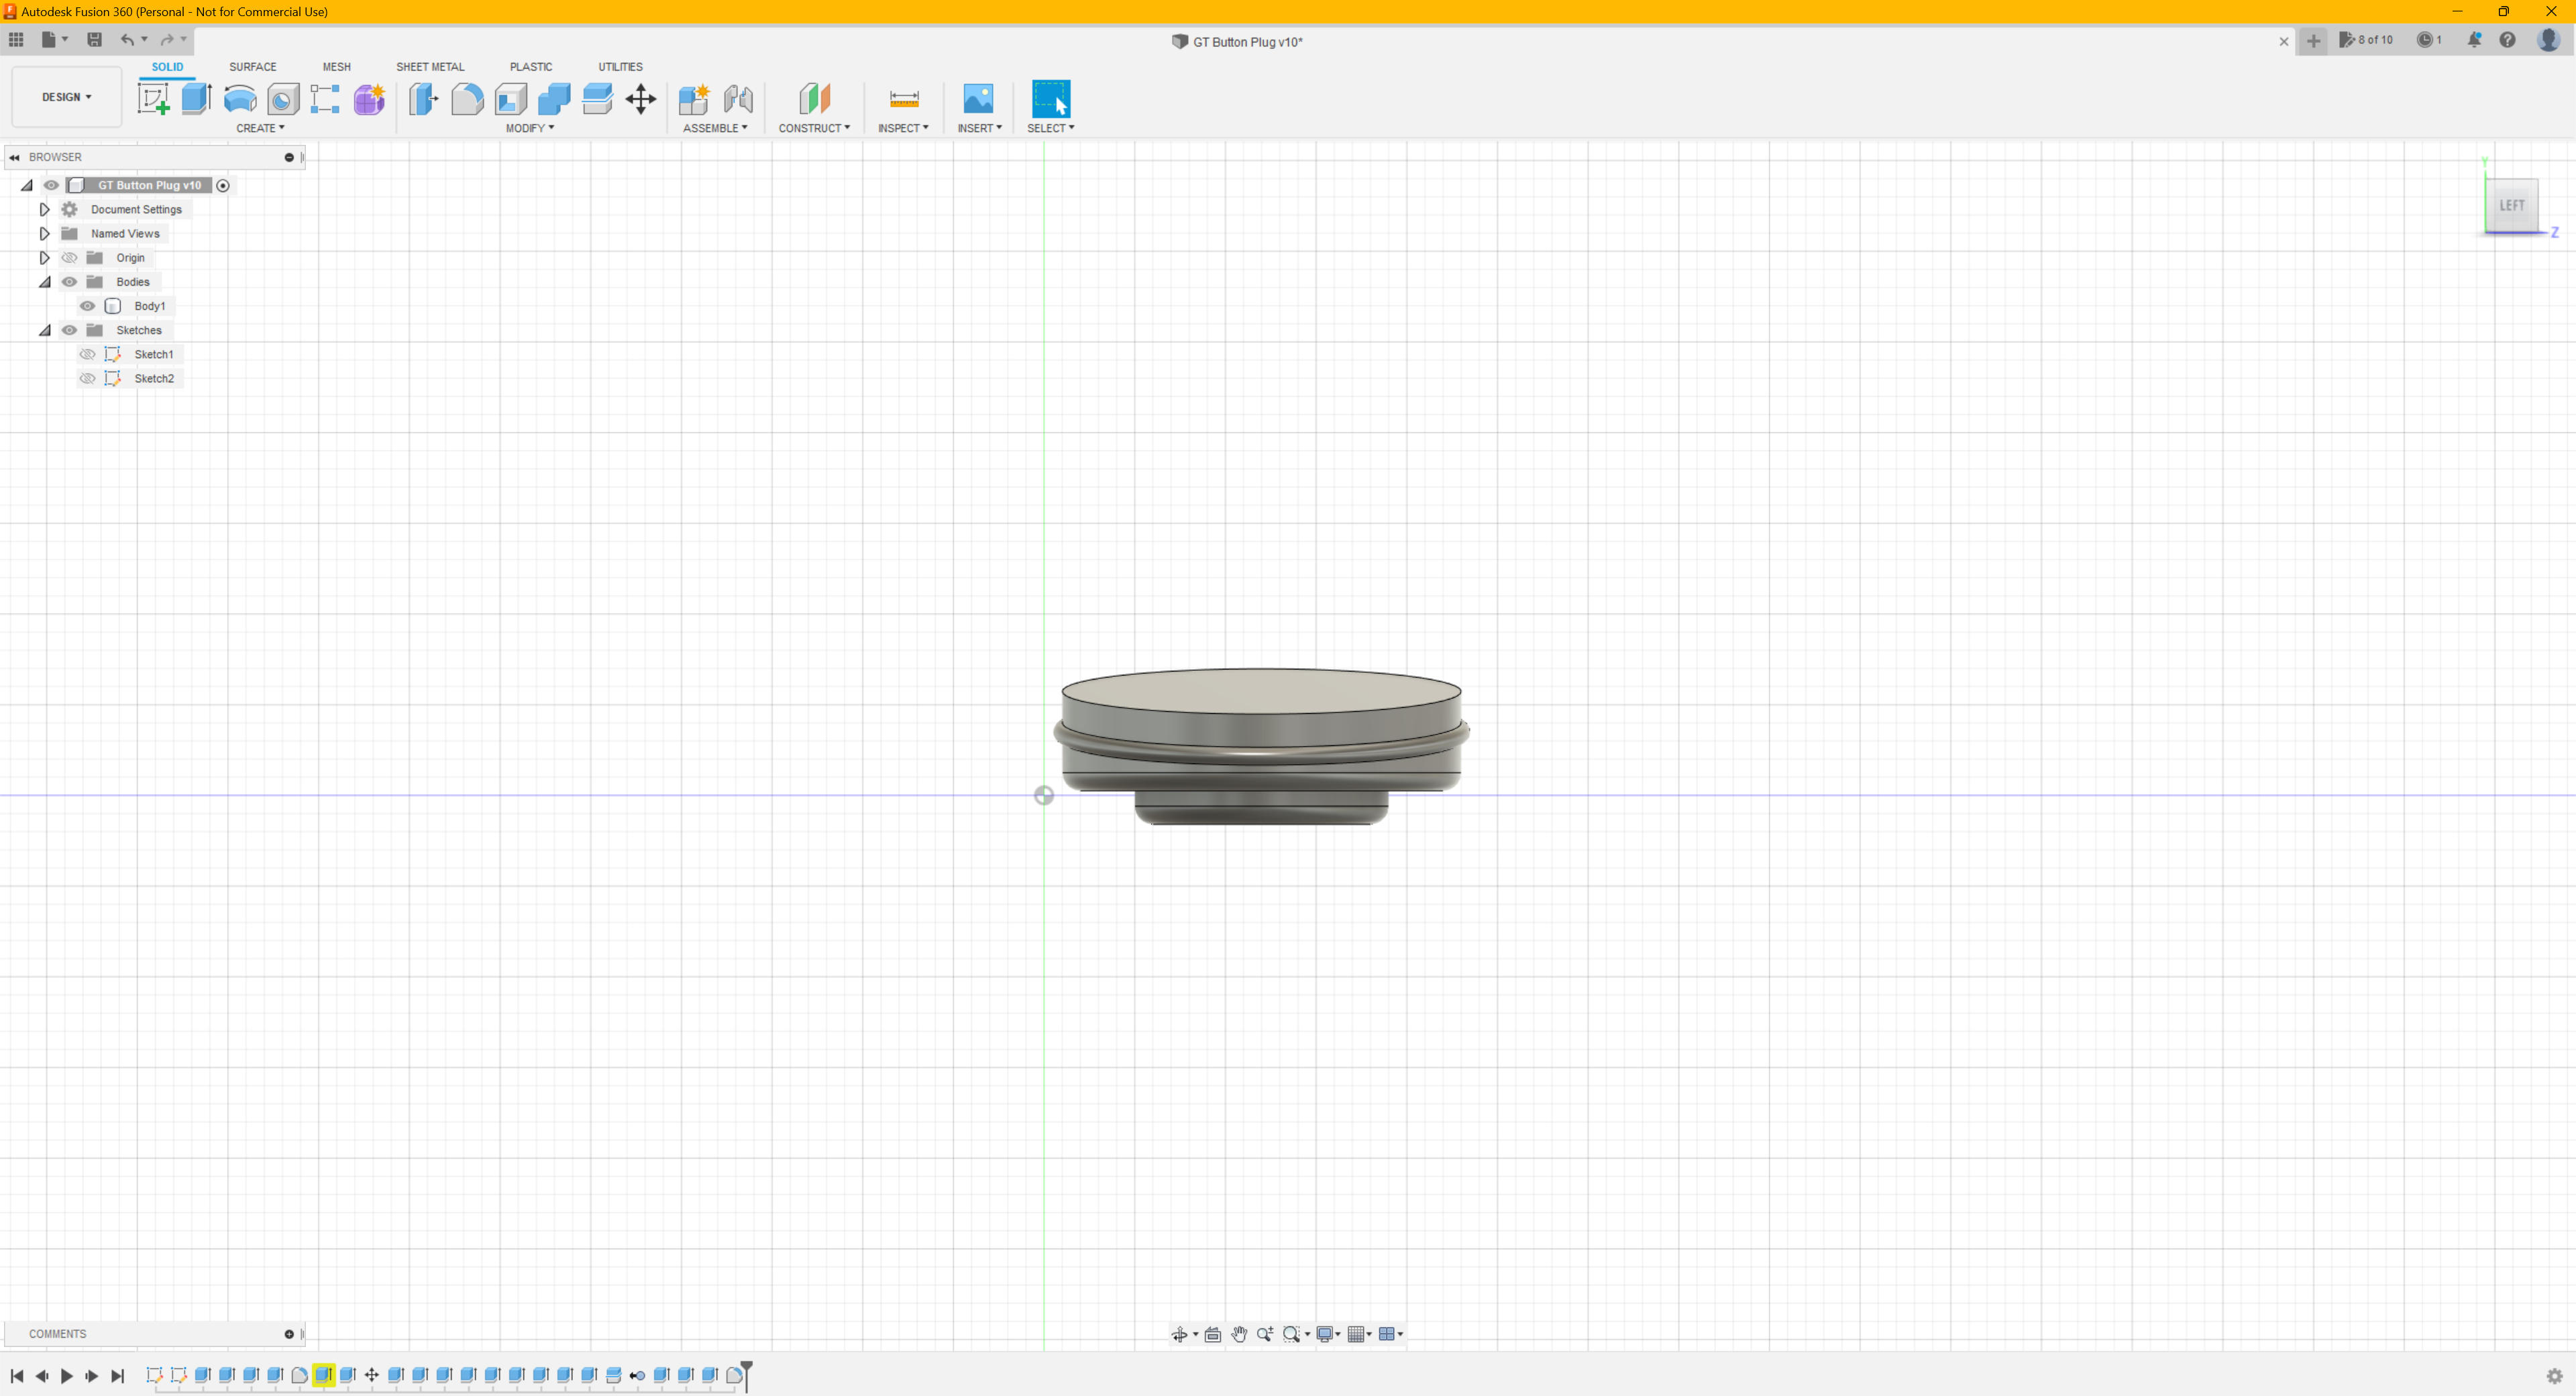Viewport: 2576px width, 1396px height.
Task: Expand the Document Settings node
Action: click(44, 210)
